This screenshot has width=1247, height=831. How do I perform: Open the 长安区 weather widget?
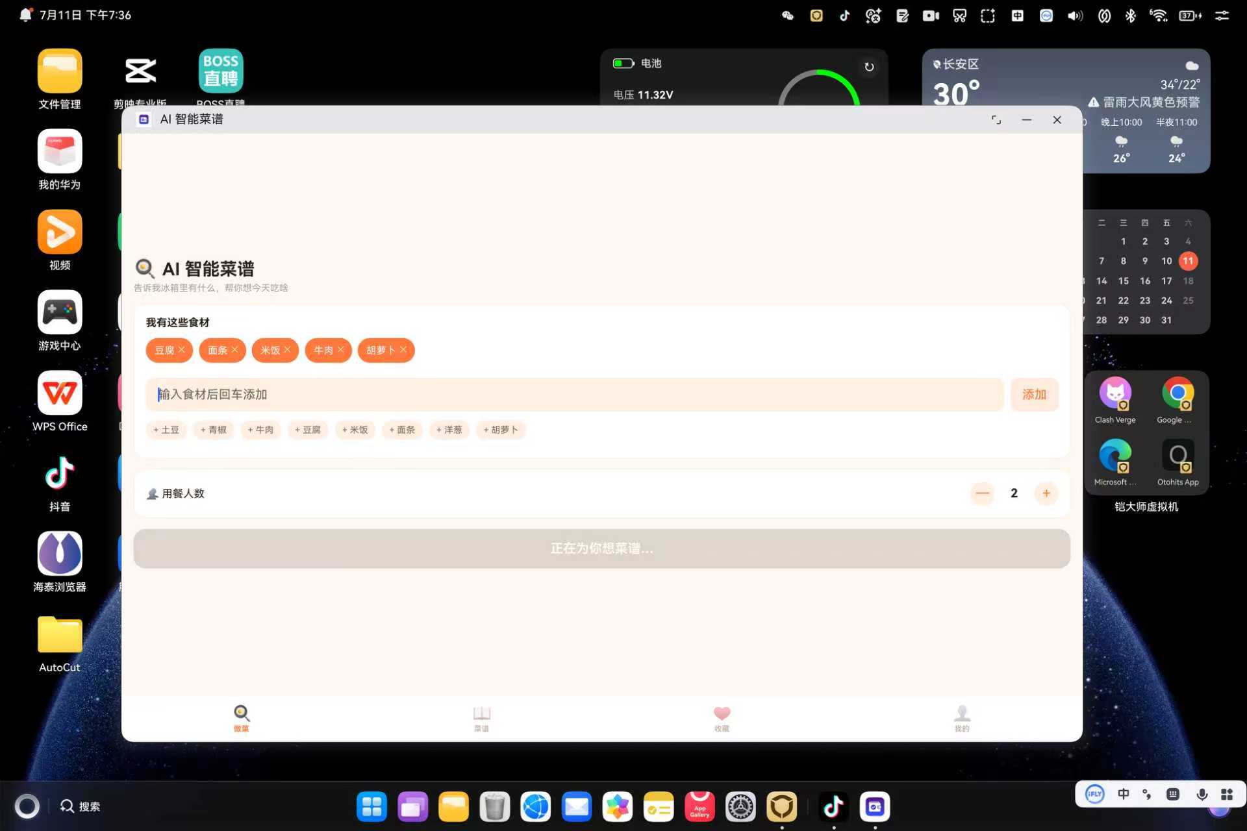(1066, 110)
